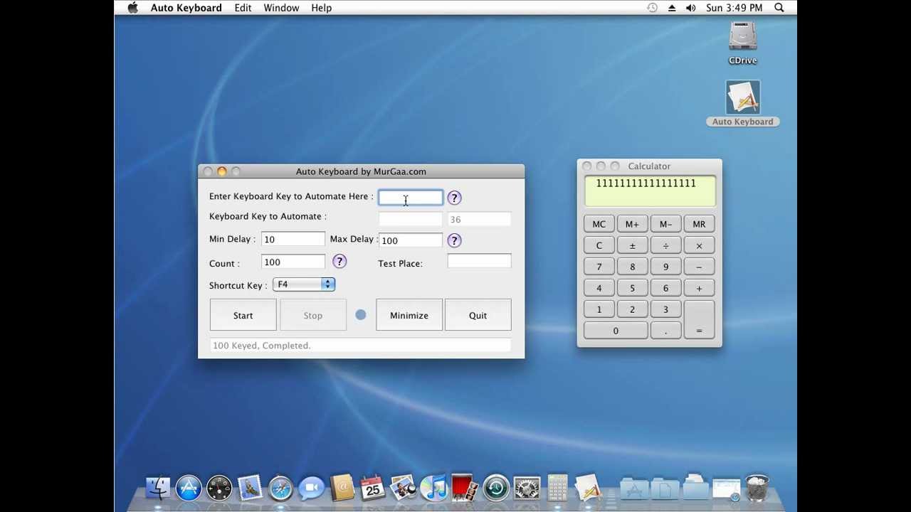
Task: Click Enter Keyboard Key to Automate field
Action: 411,197
